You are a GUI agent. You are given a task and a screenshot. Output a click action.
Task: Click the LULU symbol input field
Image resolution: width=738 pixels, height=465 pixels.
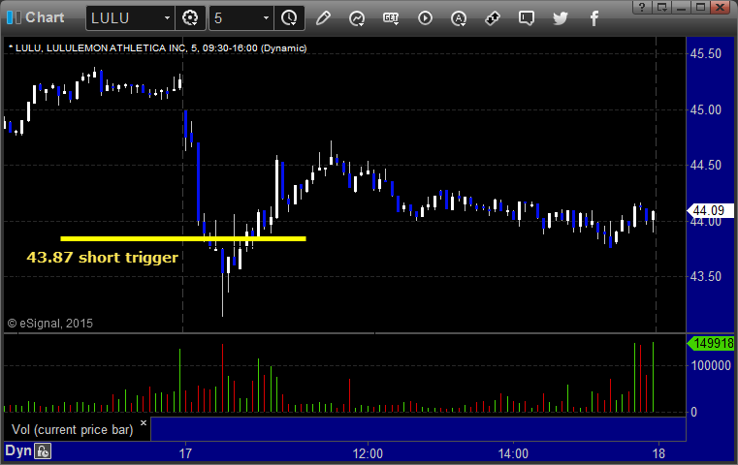(x=124, y=18)
